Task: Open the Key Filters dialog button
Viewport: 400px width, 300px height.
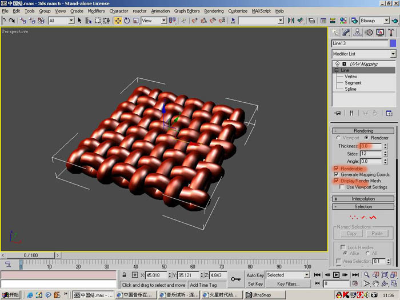Action: [288, 283]
